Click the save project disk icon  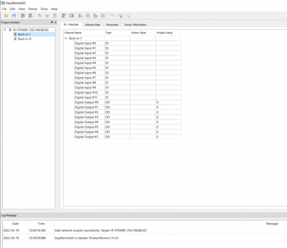tap(14, 16)
